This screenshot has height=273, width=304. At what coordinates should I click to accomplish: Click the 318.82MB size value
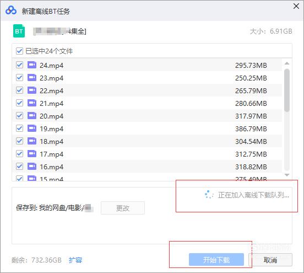pyautogui.click(x=251, y=167)
